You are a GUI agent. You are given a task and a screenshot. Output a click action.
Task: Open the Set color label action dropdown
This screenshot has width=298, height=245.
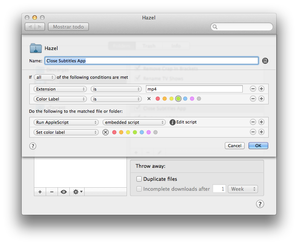(x=66, y=132)
